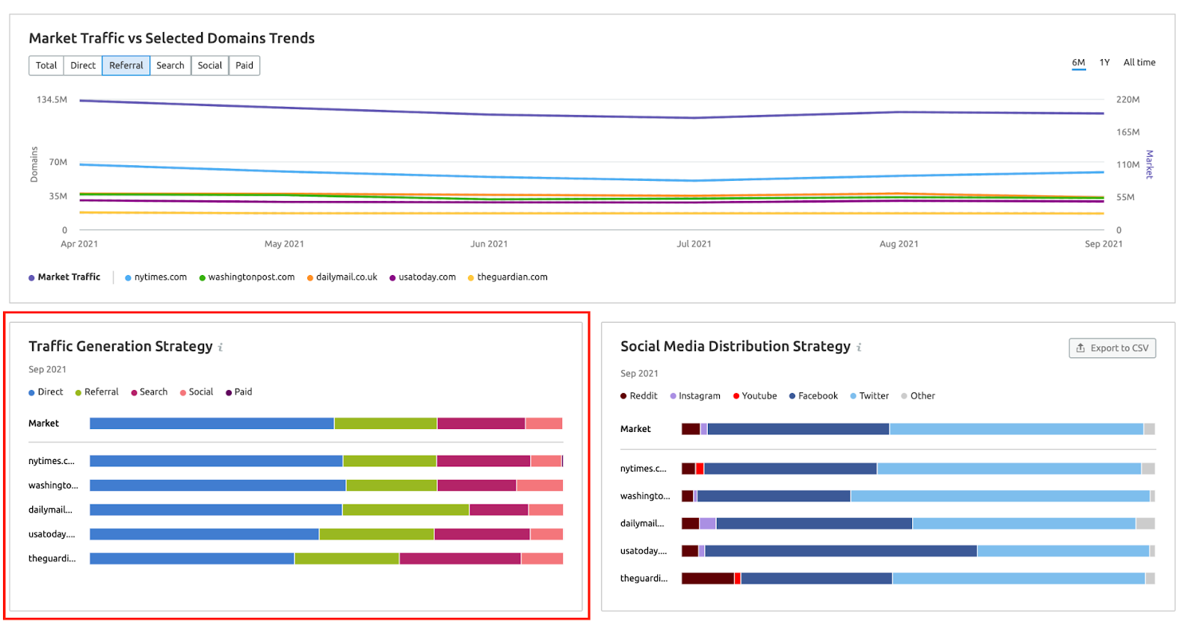This screenshot has width=1196, height=624.
Task: Select the Paid traffic tab
Action: click(244, 66)
